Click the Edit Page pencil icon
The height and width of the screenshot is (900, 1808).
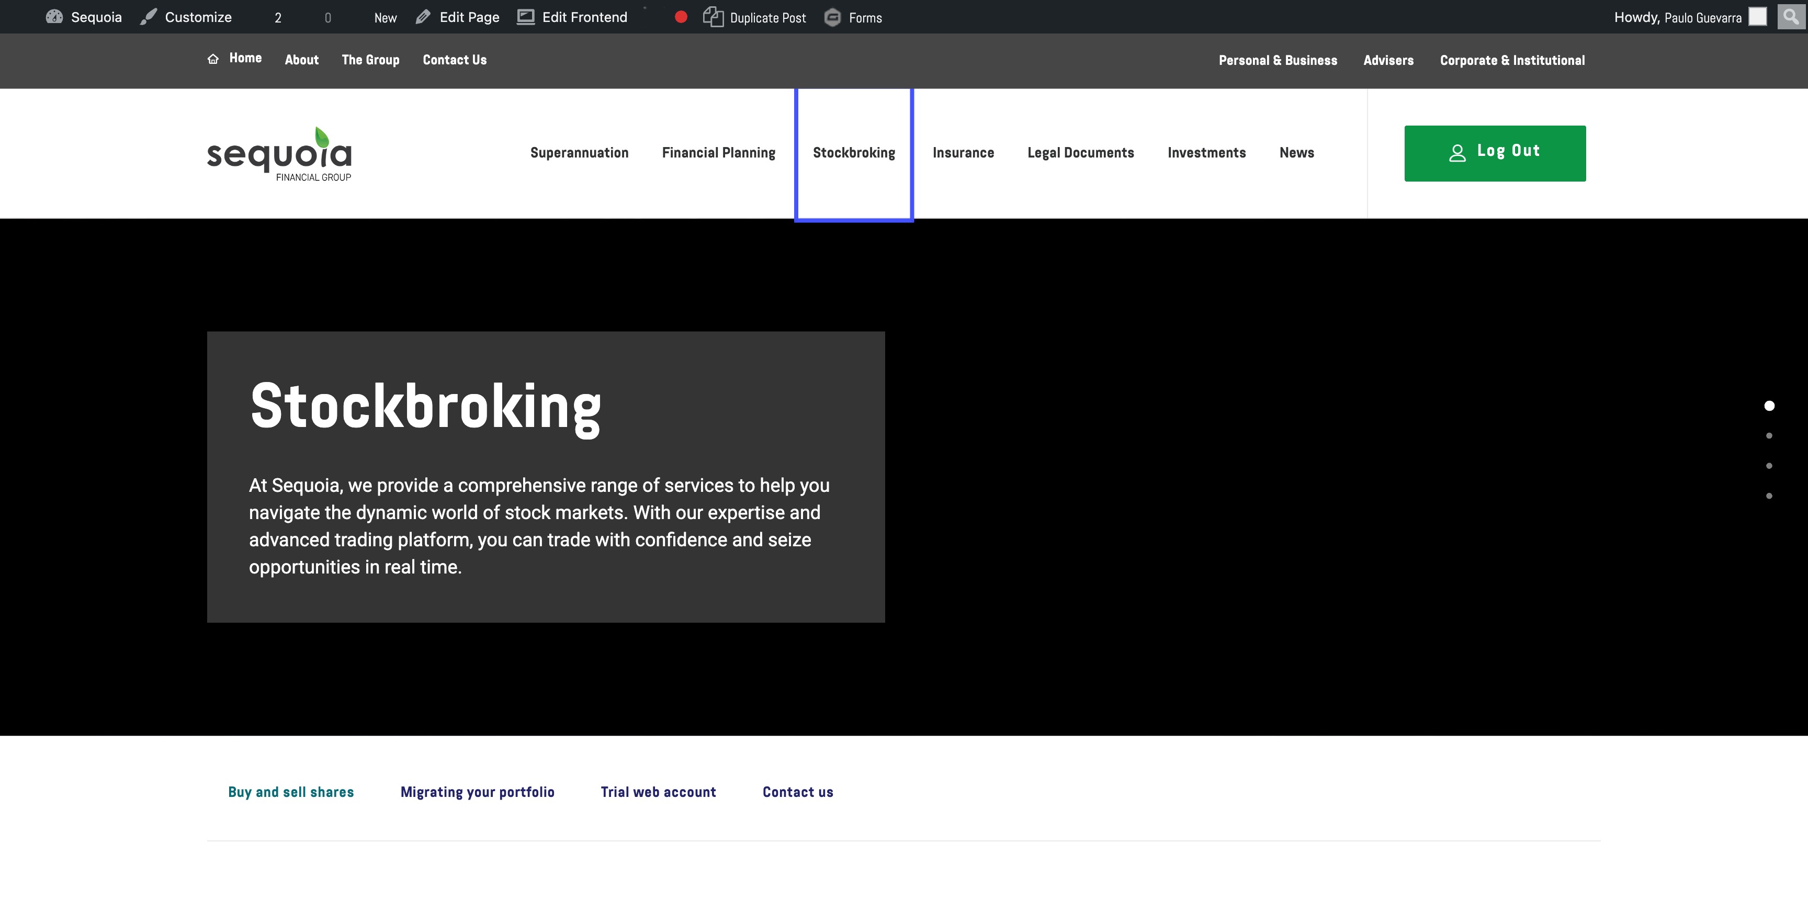[x=423, y=17]
